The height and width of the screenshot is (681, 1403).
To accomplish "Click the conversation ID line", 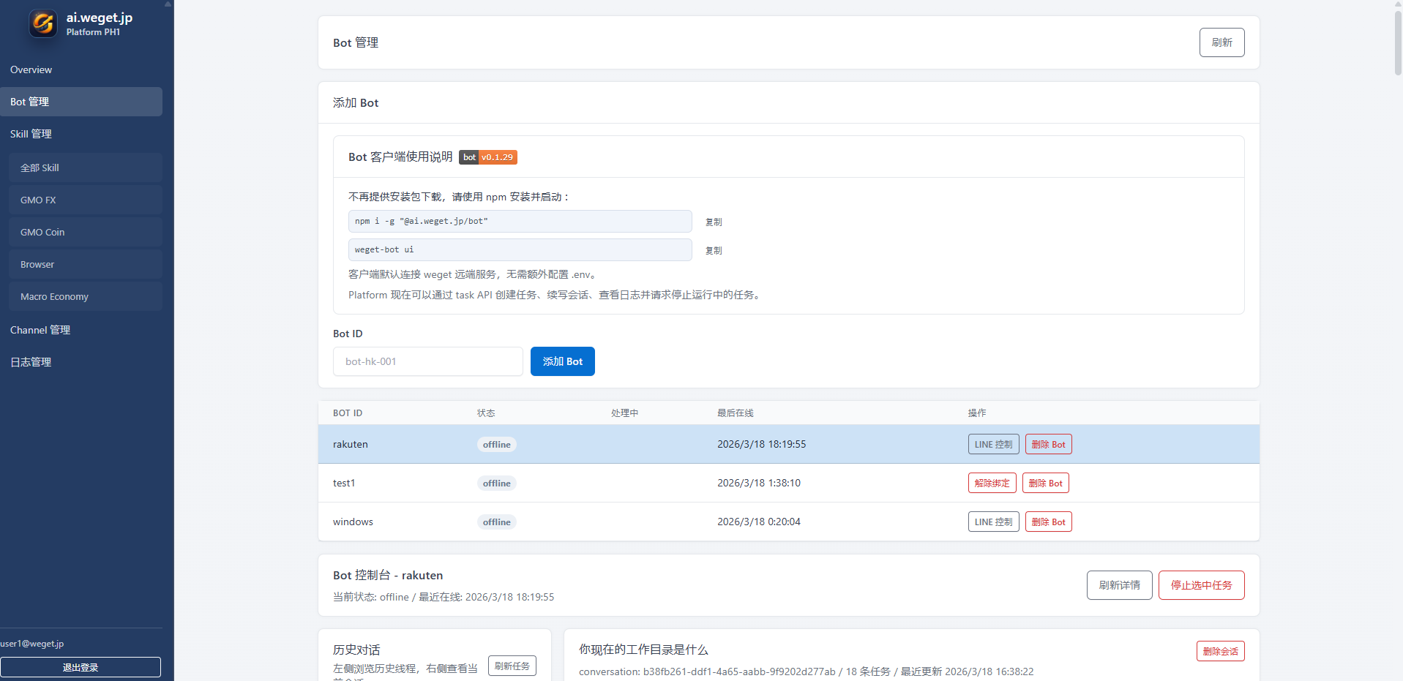I will [x=806, y=671].
